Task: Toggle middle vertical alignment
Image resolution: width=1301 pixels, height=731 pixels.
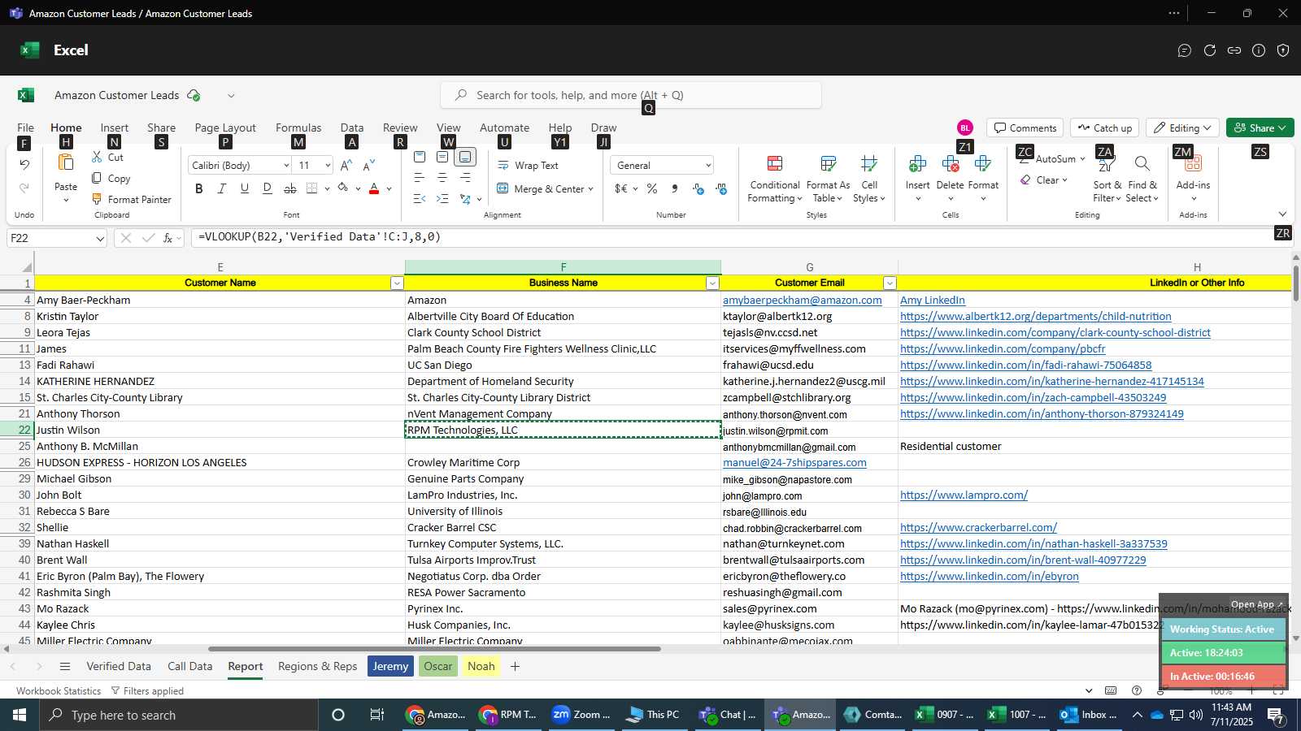Action: pyautogui.click(x=442, y=157)
